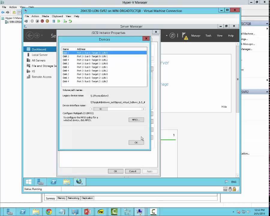Screen dimensions: 270x216
Task: Open File Explorer from guest taskbar
Action: (67, 182)
